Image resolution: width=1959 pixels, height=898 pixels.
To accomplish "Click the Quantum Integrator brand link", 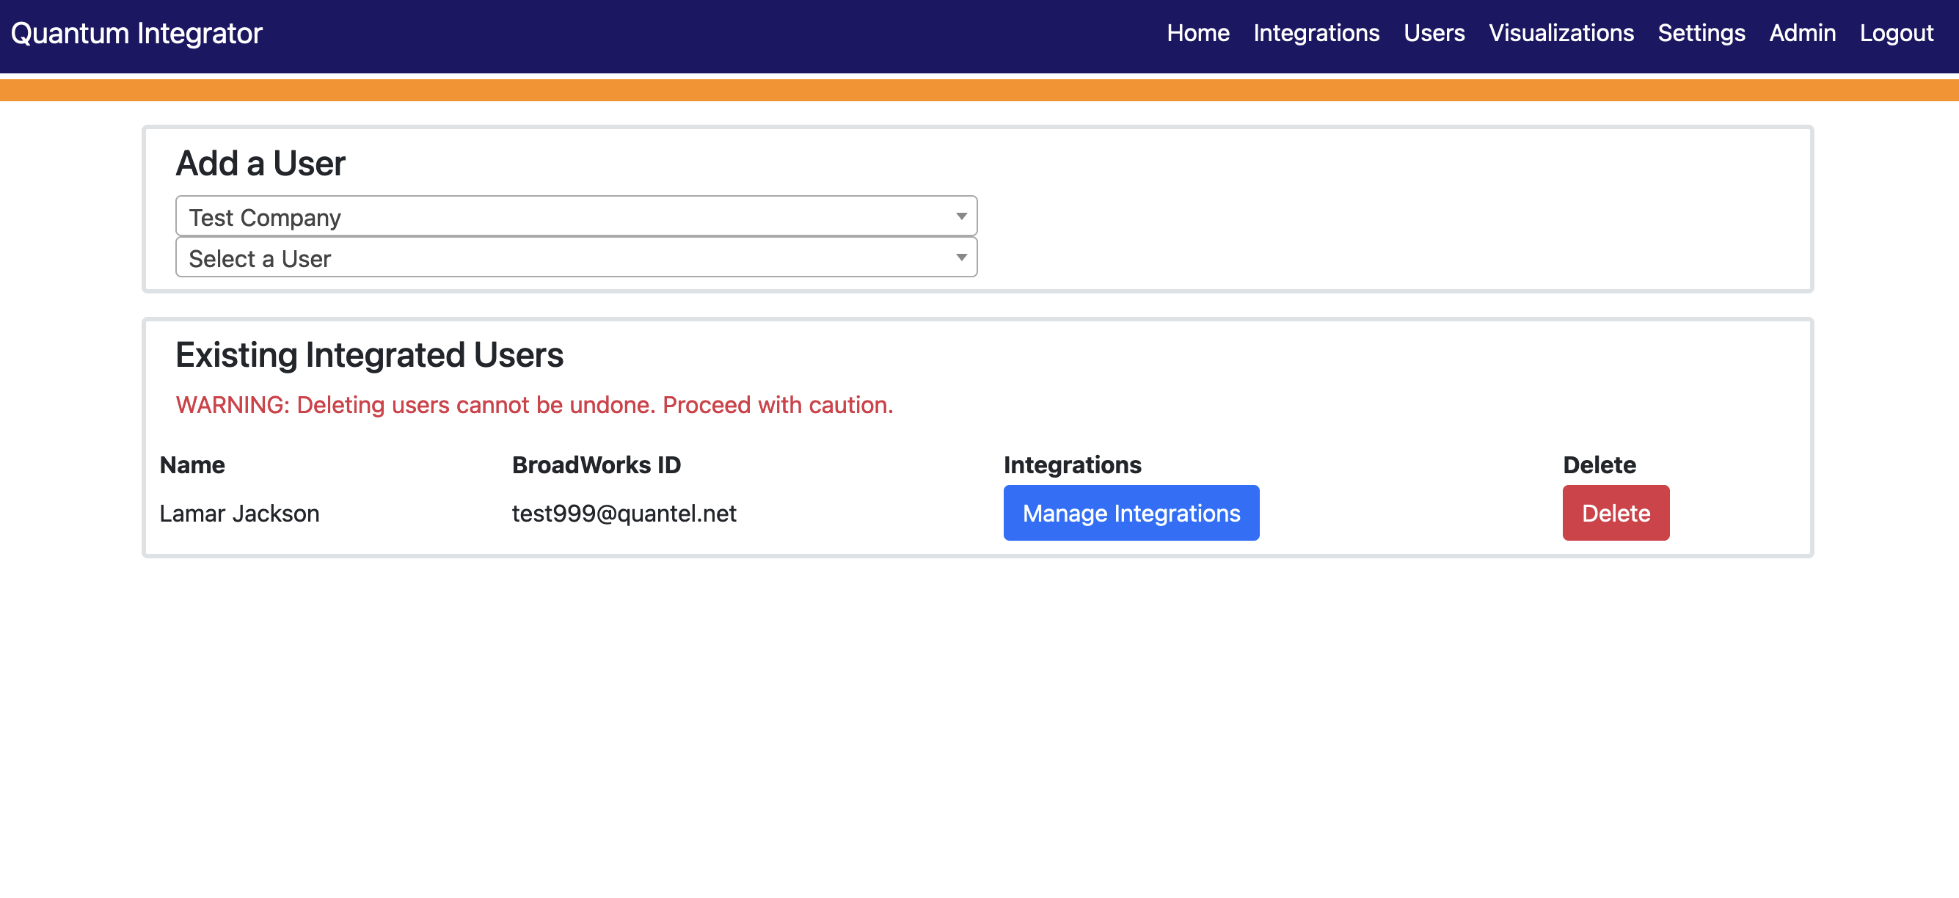I will pos(136,34).
